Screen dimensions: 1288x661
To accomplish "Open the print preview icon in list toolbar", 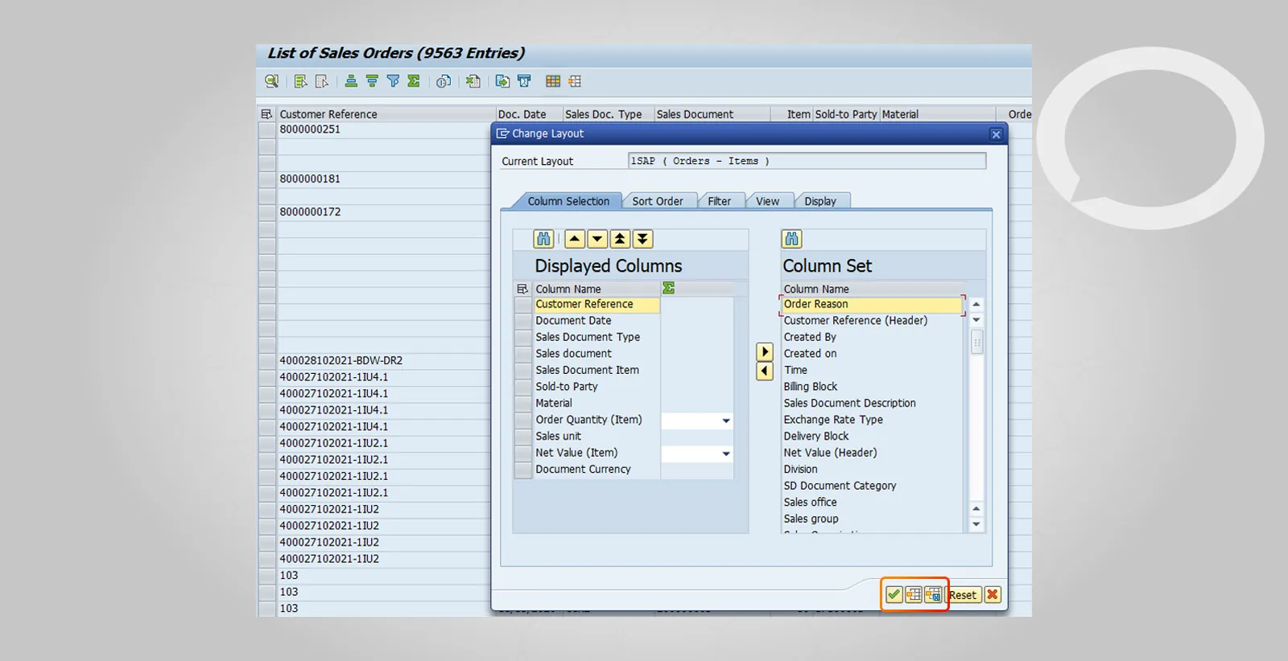I will click(x=444, y=81).
